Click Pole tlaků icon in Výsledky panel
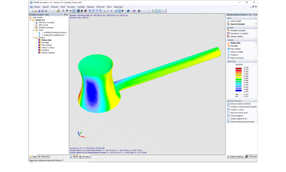Viewport: 286px width, 172px height. click(x=228, y=46)
